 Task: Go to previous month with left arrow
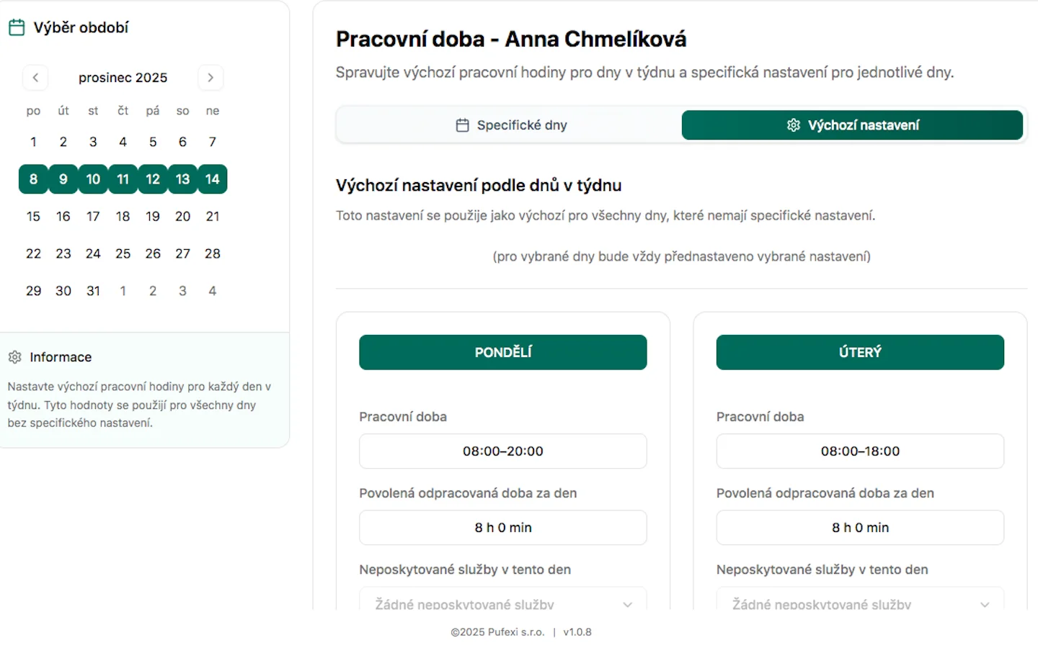pyautogui.click(x=35, y=77)
